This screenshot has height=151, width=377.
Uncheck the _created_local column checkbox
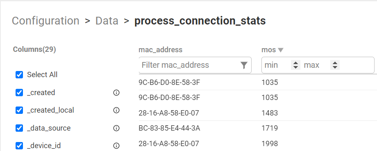(19, 110)
